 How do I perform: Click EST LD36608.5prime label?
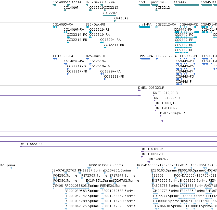[x=166, y=201]
